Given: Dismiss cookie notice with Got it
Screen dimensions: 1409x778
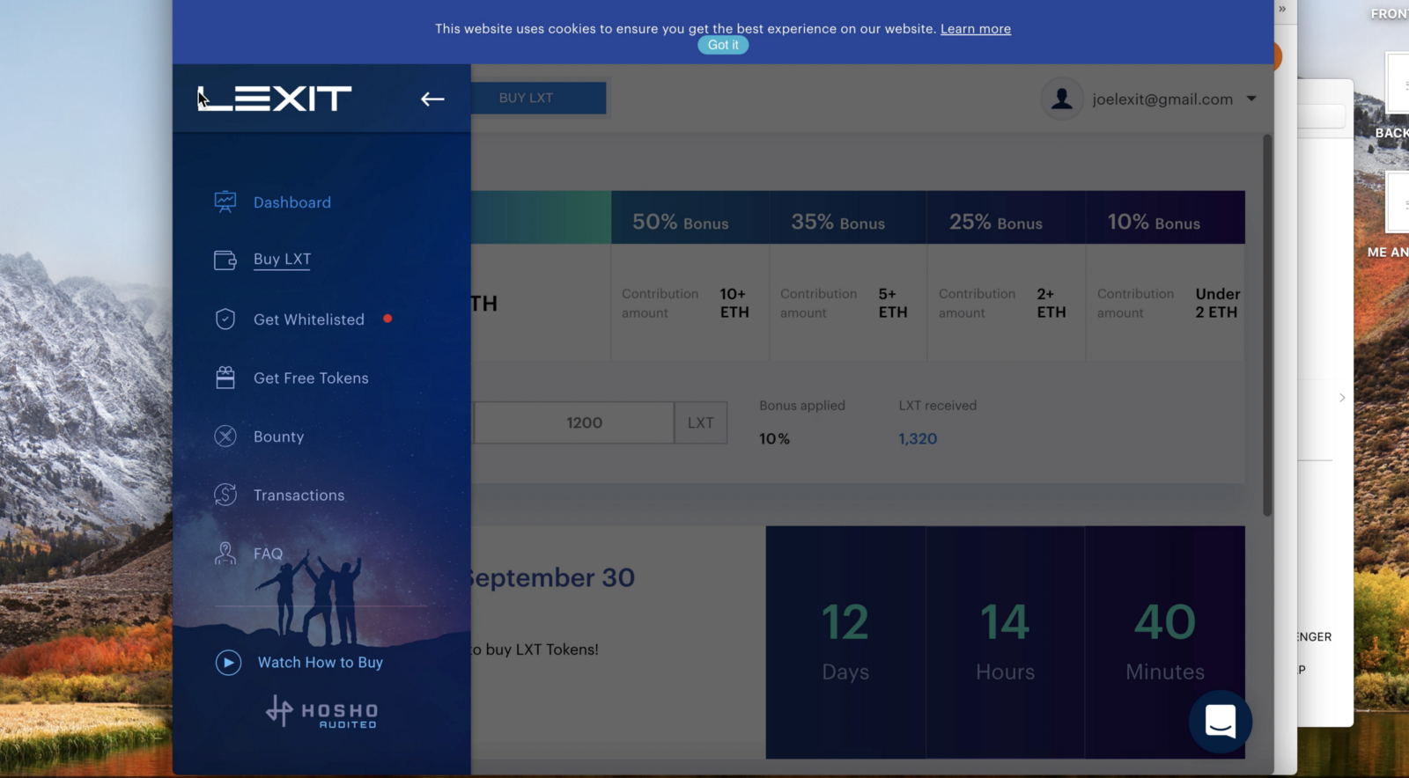Looking at the screenshot, I should tap(723, 45).
